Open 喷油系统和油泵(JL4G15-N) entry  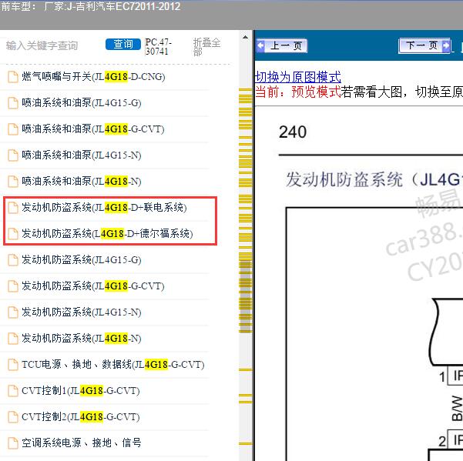point(82,155)
